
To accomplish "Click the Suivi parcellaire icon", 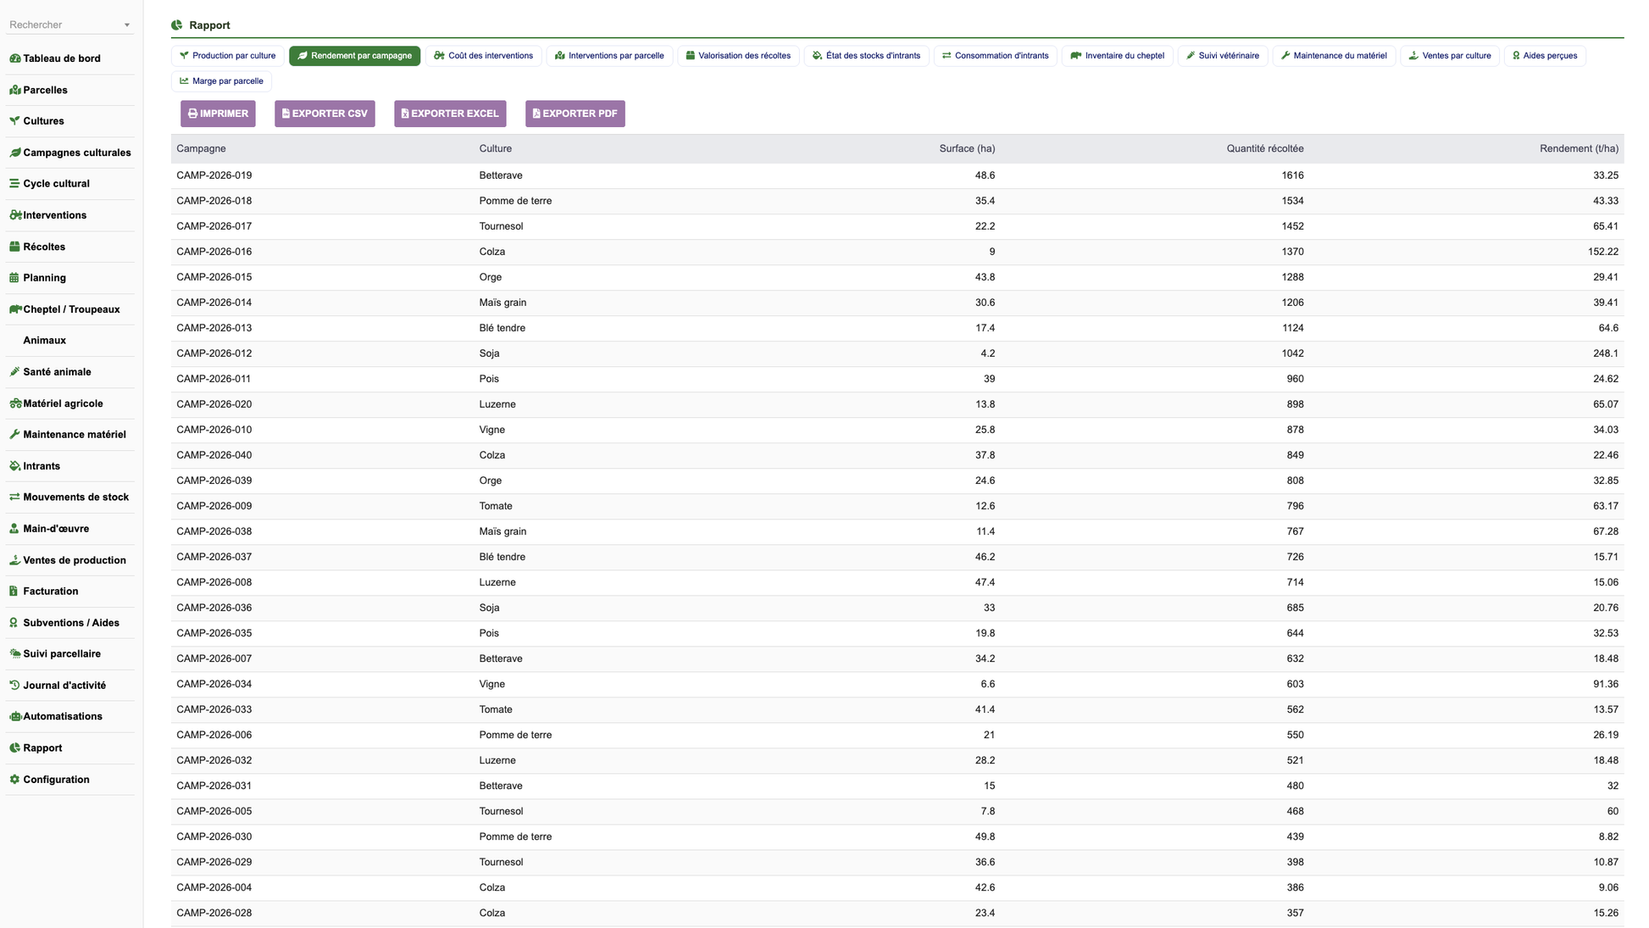I will [x=14, y=654].
